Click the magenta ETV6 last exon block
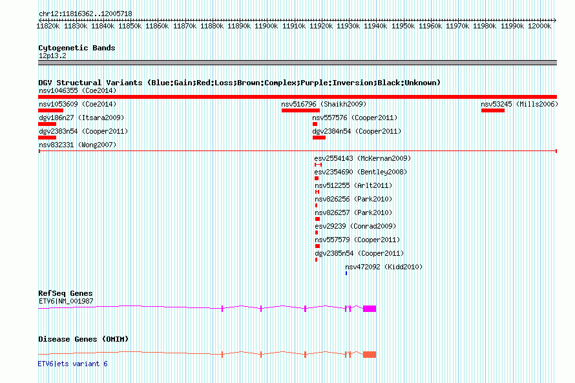 [370, 309]
